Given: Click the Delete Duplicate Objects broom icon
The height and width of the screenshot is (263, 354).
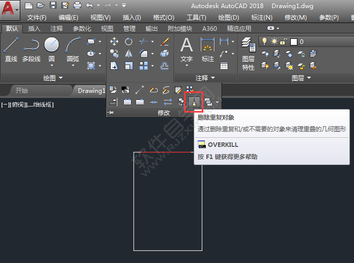Looking at the screenshot, I should [x=194, y=102].
